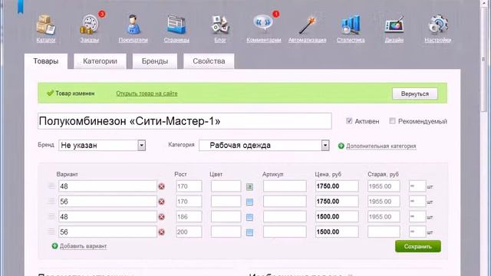Click the 1500.00 price field in the height 186 row
Image resolution: width=491 pixels, height=276 pixels.
pos(337,216)
